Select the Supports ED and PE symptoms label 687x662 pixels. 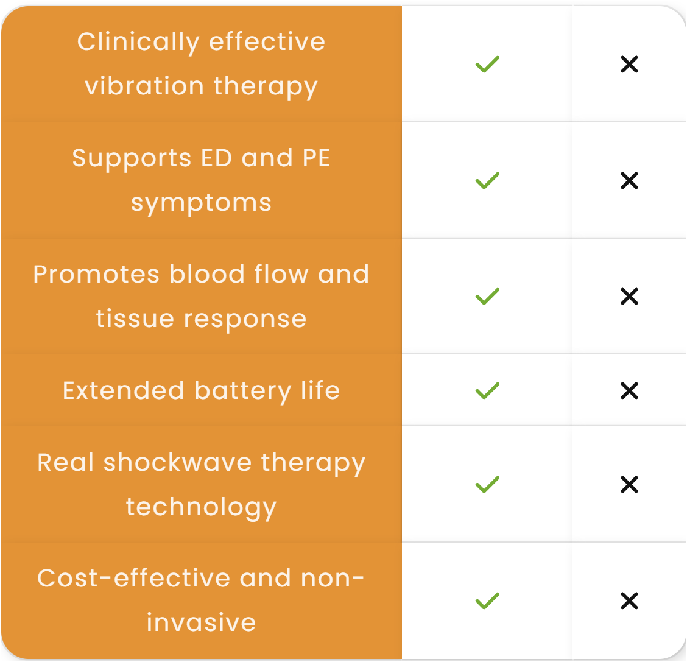pos(201,180)
